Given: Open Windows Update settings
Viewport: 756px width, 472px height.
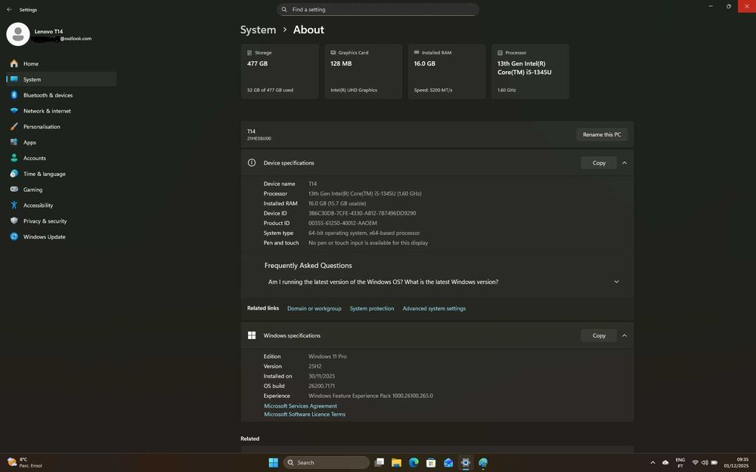Looking at the screenshot, I should tap(61, 236).
